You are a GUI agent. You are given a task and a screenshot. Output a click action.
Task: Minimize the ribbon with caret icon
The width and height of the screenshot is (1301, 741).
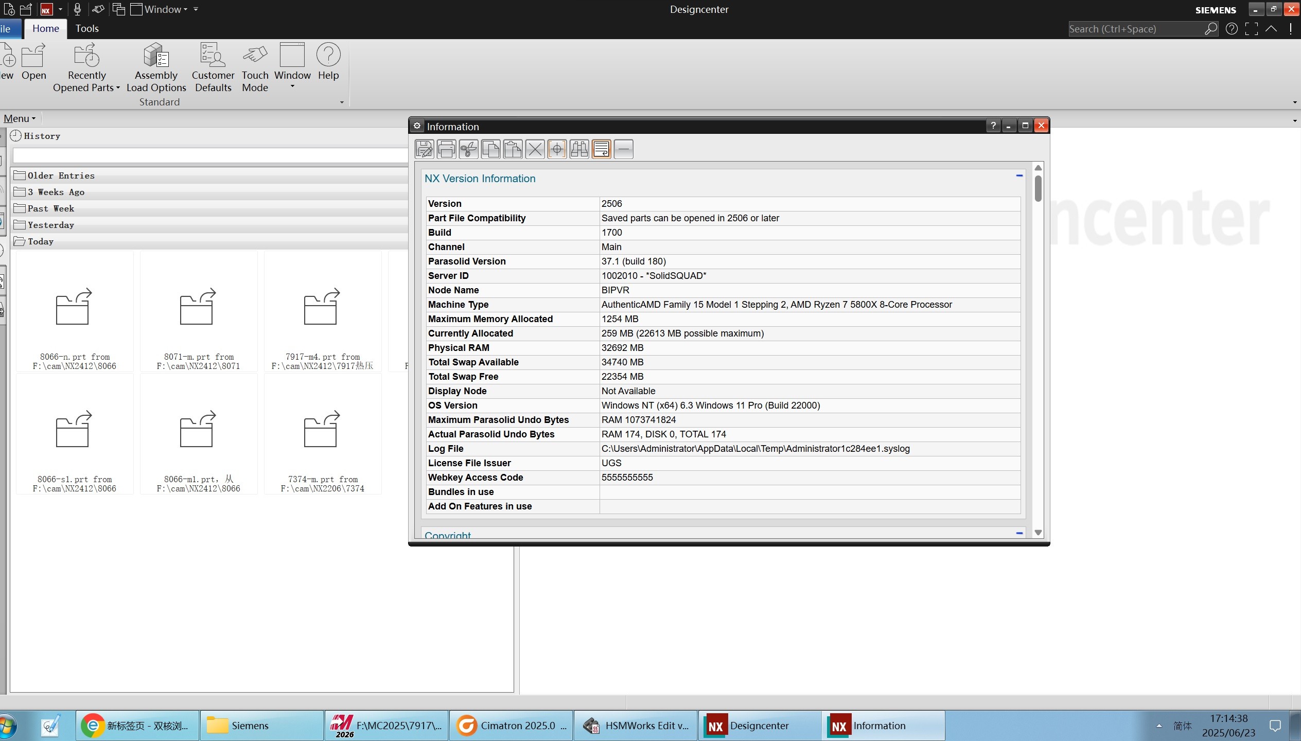click(1271, 29)
